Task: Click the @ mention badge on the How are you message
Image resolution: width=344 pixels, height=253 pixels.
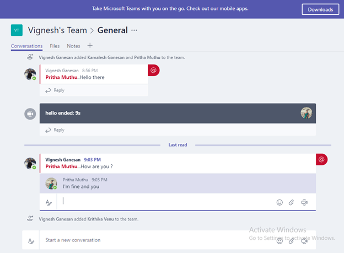Action: (321, 159)
